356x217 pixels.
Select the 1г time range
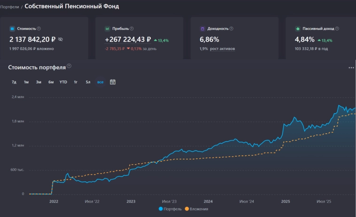(75, 82)
